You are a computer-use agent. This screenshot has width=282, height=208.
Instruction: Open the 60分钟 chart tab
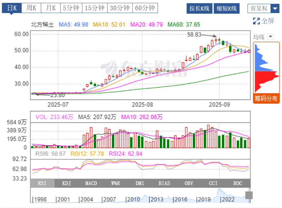point(145,8)
